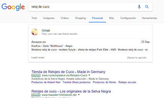Viewport: 164px width, 98px height.
Task: Open Trenkle Uhren productos sitelink
Action: 77,82
